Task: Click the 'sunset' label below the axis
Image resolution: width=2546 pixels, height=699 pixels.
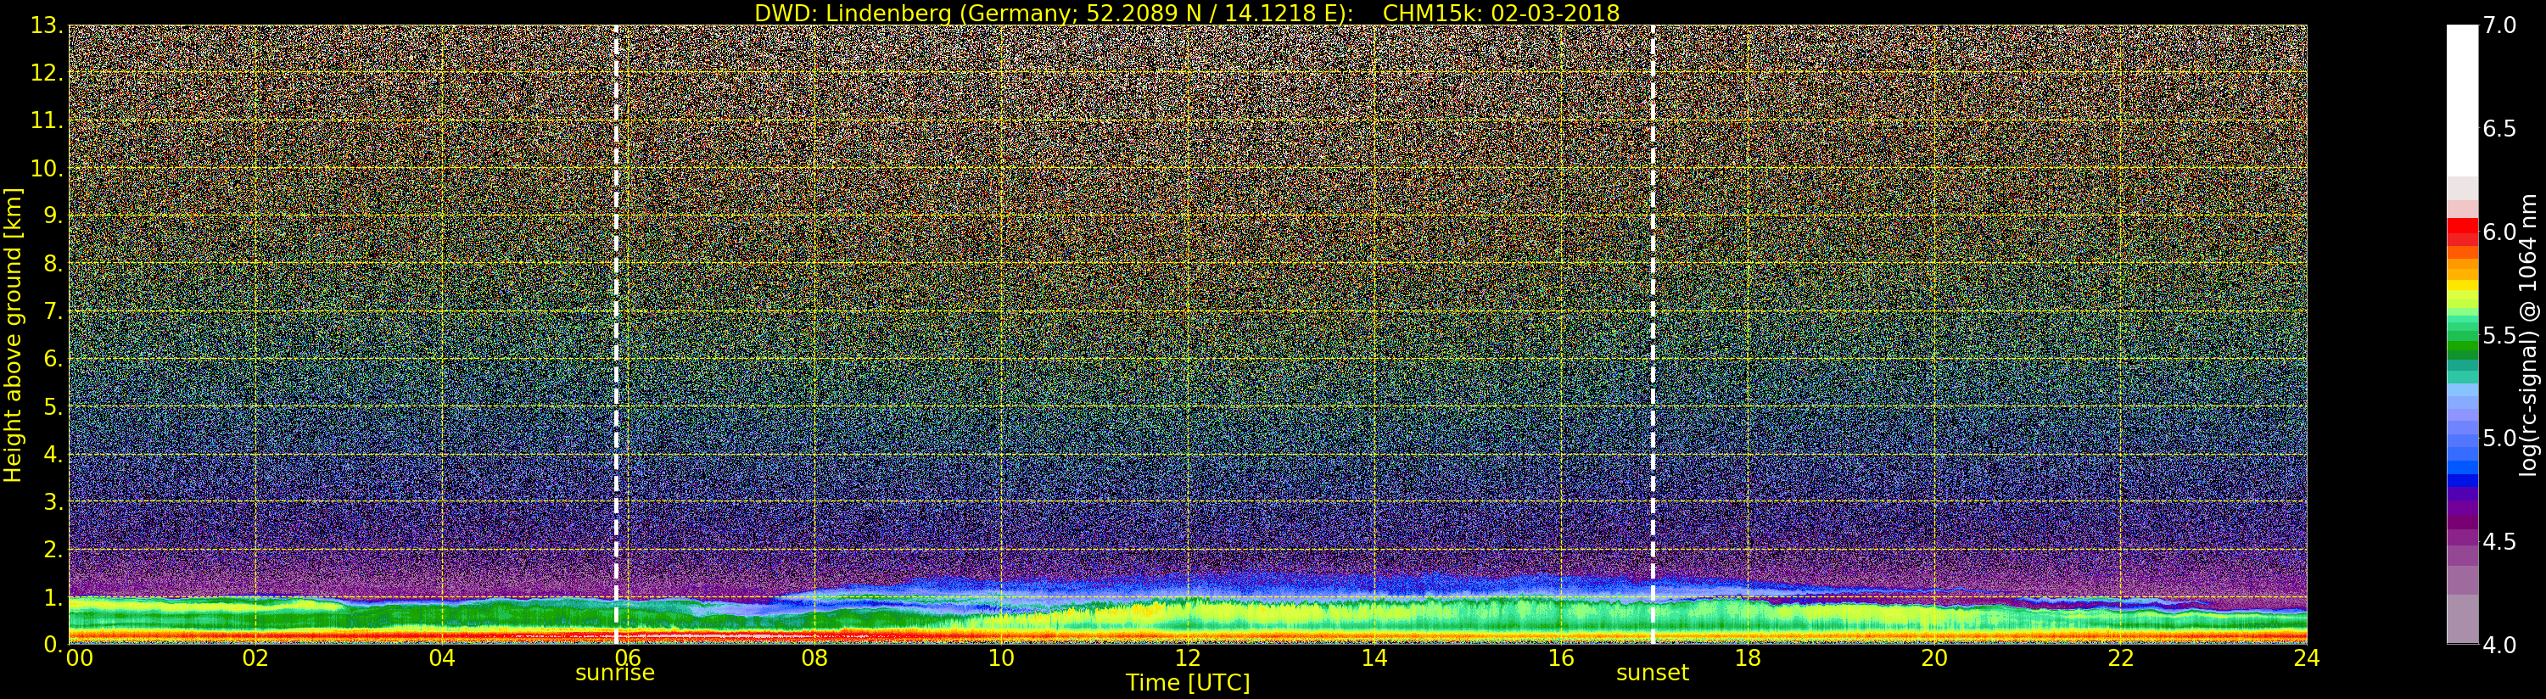Action: 1653,674
